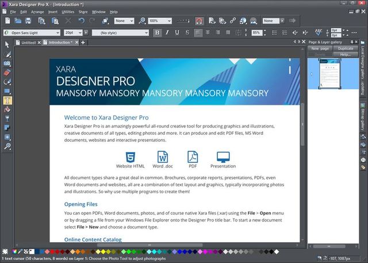Click the numbered list icon
This screenshot has width=368, height=263.
coord(285,33)
